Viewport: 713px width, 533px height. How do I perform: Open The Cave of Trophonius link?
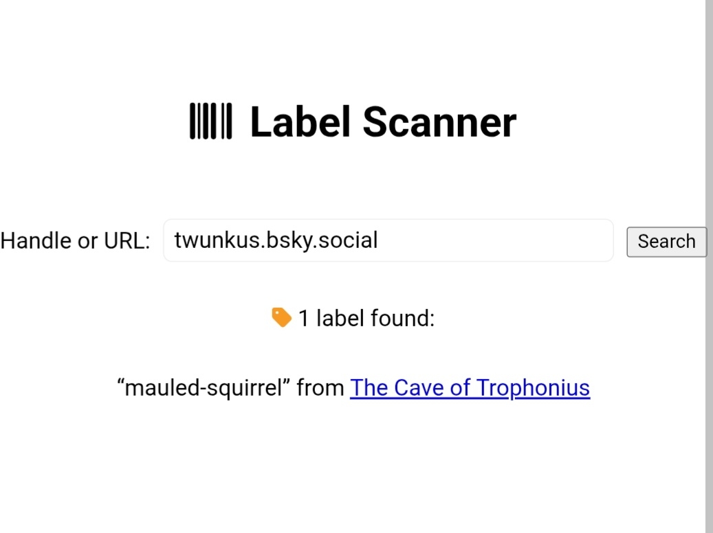click(x=470, y=388)
